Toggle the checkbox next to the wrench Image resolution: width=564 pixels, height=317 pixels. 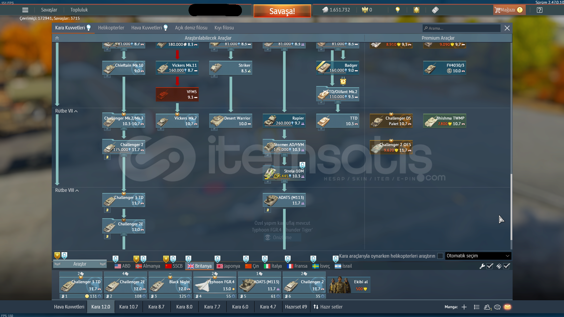point(490,266)
